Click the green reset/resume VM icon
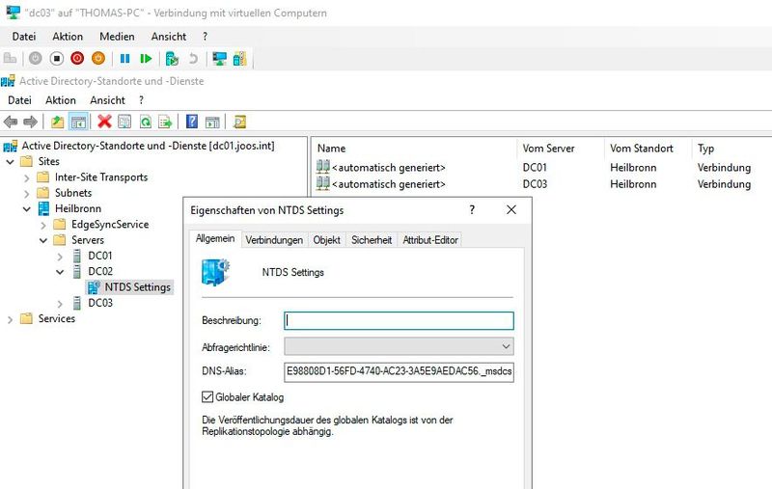Viewport: 772px width, 489px height. tap(146, 59)
